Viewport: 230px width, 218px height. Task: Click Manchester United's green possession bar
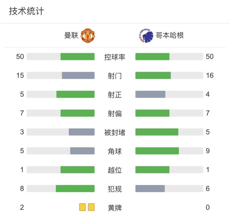[78, 57]
